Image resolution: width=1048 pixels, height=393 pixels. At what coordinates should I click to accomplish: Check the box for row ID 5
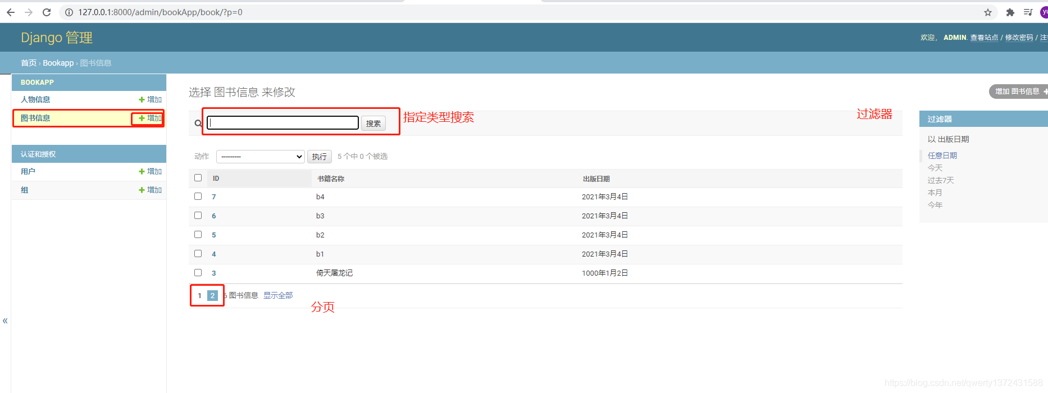click(x=198, y=234)
